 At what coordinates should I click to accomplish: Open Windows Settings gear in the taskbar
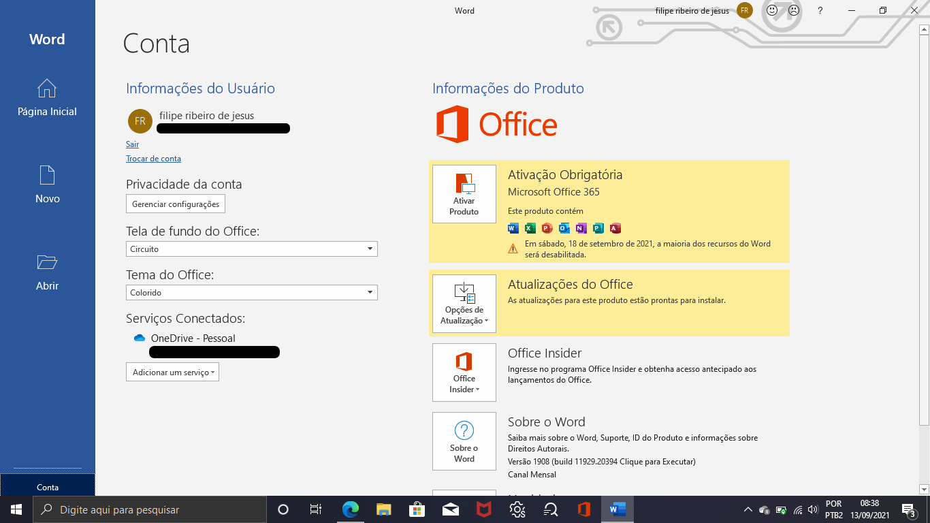coord(517,509)
